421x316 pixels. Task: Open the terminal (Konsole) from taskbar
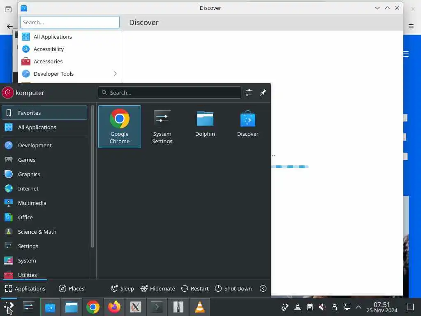157,307
